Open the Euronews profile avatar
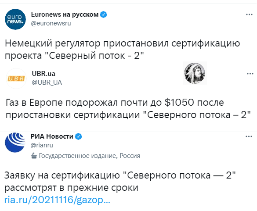The image size is (257, 211). [x=15, y=19]
